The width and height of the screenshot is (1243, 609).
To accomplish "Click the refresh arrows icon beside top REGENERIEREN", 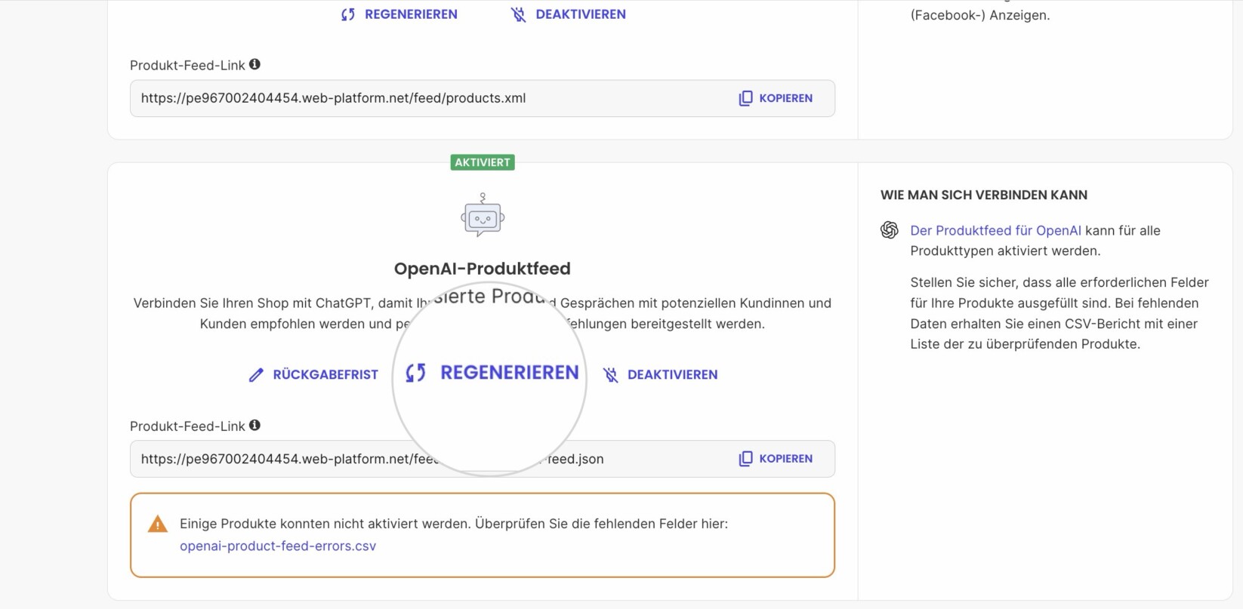I will [348, 14].
